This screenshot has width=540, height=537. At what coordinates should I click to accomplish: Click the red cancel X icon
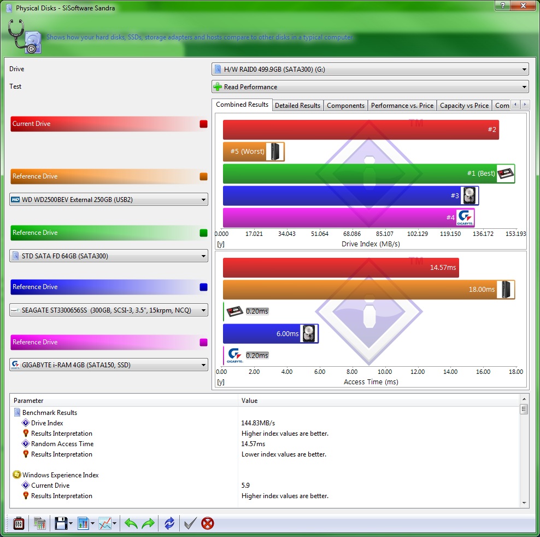(207, 523)
